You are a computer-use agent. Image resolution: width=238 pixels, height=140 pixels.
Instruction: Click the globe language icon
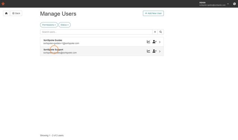pyautogui.click(x=234, y=4)
